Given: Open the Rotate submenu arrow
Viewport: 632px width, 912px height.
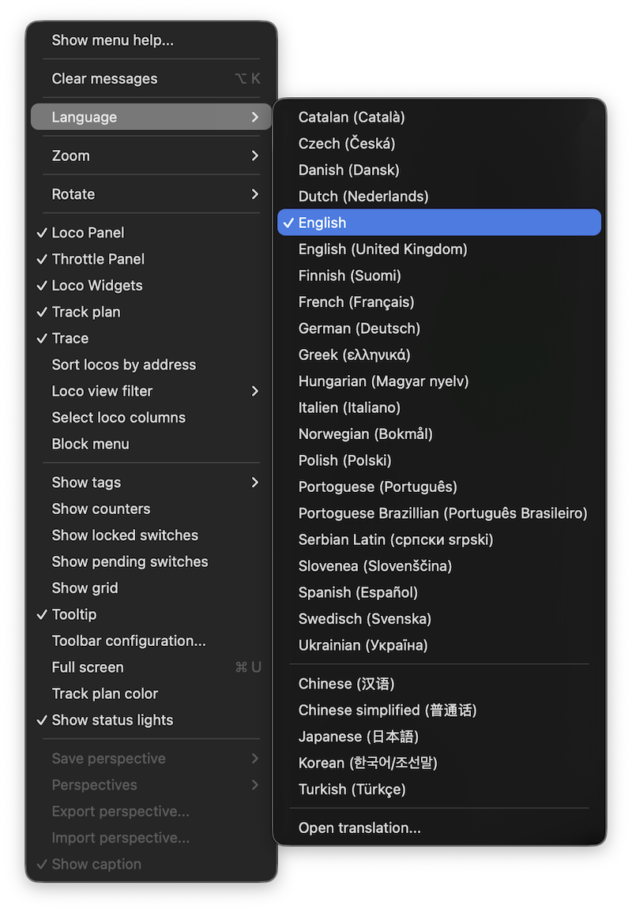Looking at the screenshot, I should (x=254, y=194).
